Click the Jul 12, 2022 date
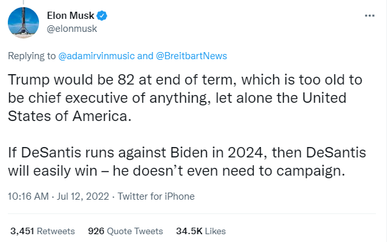This screenshot has height=242, width=387. click(x=83, y=196)
